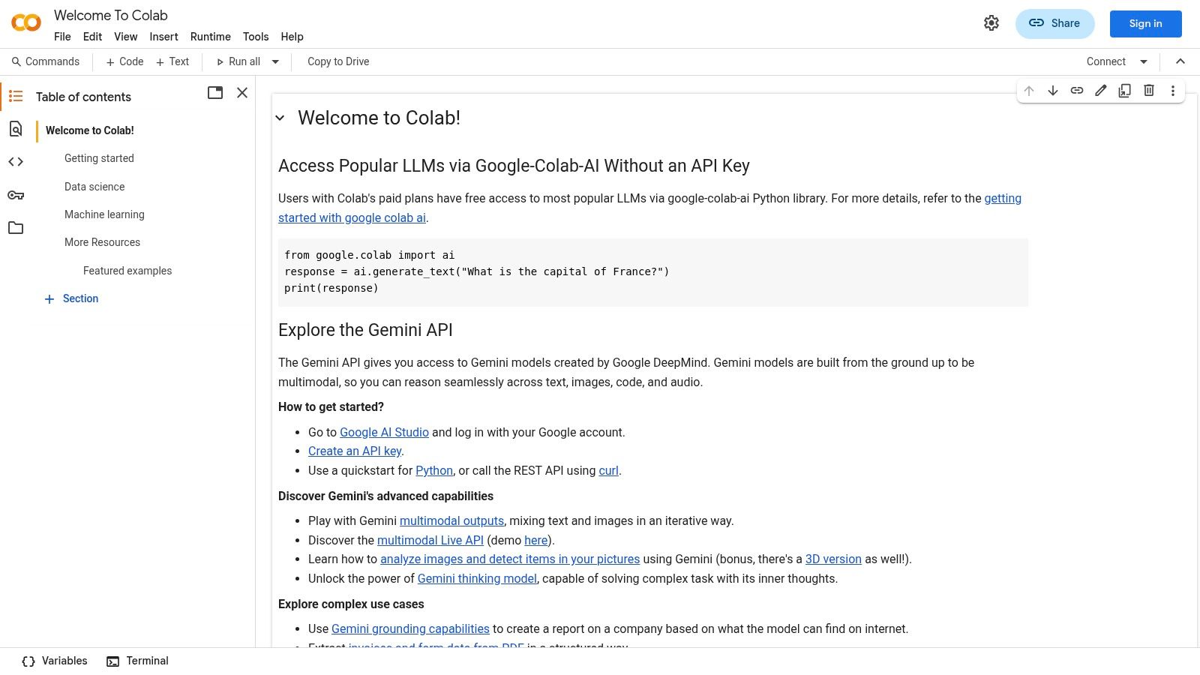Click Run all

point(238,61)
